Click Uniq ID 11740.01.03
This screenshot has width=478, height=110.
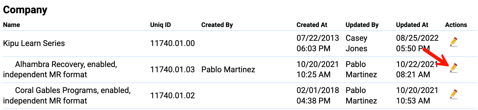172,69
